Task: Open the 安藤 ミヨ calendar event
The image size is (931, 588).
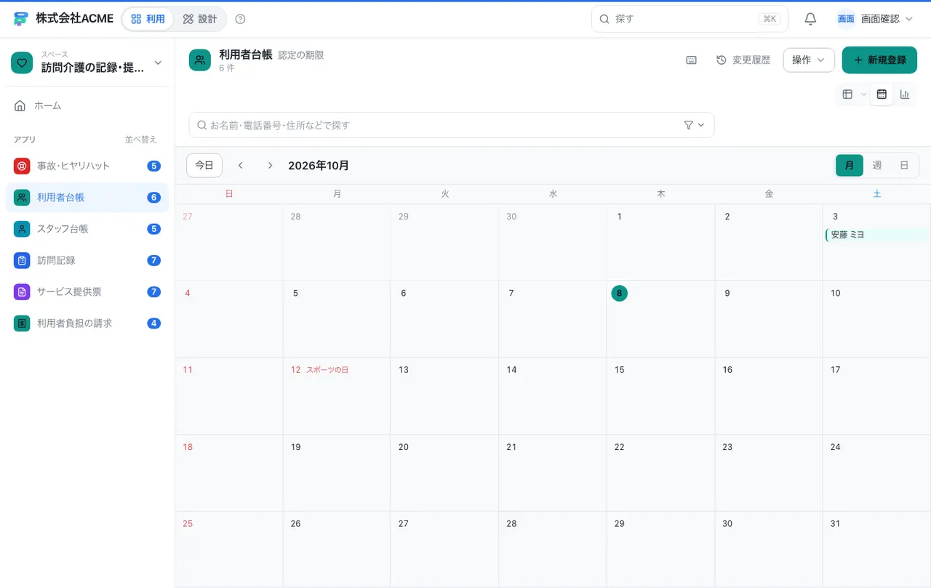Action: click(x=878, y=235)
